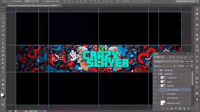Filter layers by text type icon
This screenshot has width=200, height=112.
click(178, 57)
